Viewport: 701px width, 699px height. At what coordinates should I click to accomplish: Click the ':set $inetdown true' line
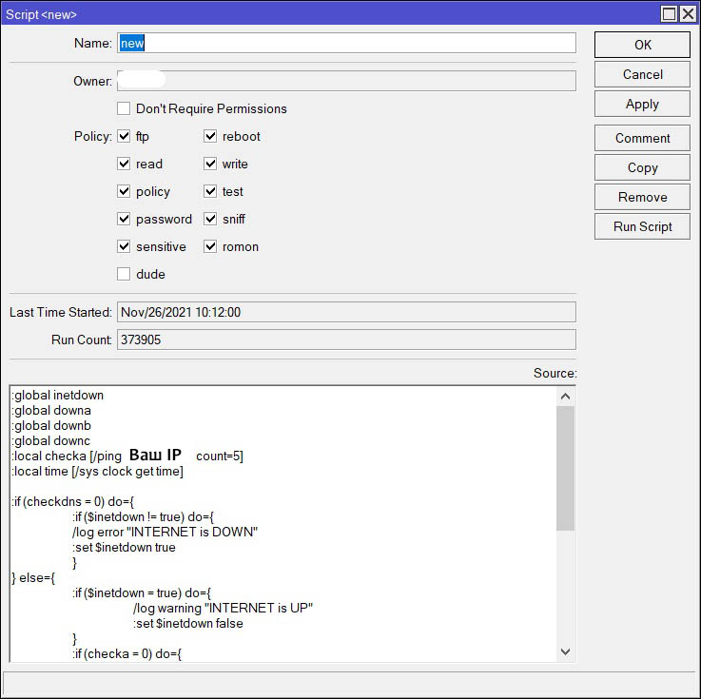tap(124, 548)
